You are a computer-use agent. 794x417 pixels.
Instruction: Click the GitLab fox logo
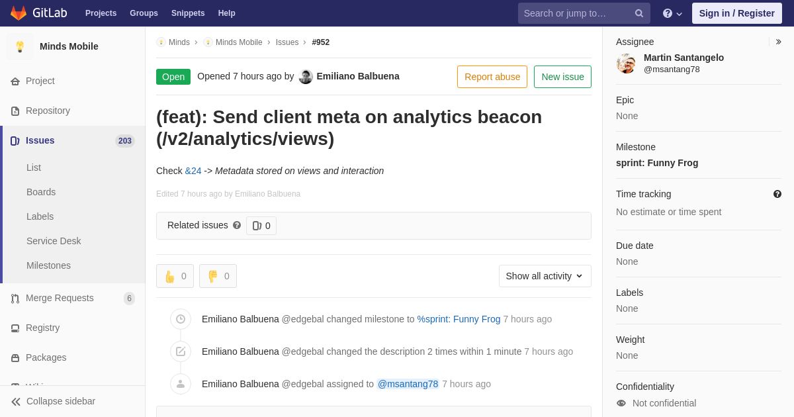click(19, 13)
